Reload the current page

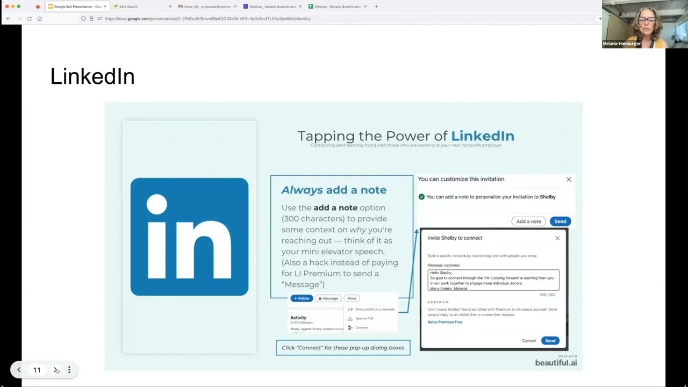[x=29, y=18]
